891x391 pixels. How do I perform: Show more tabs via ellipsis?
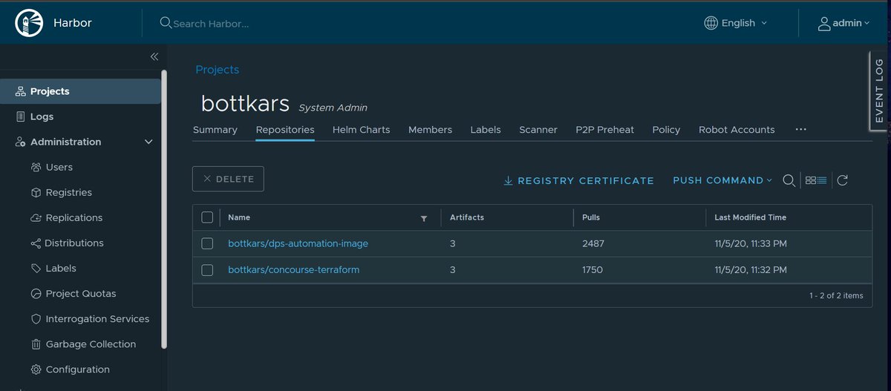click(800, 129)
